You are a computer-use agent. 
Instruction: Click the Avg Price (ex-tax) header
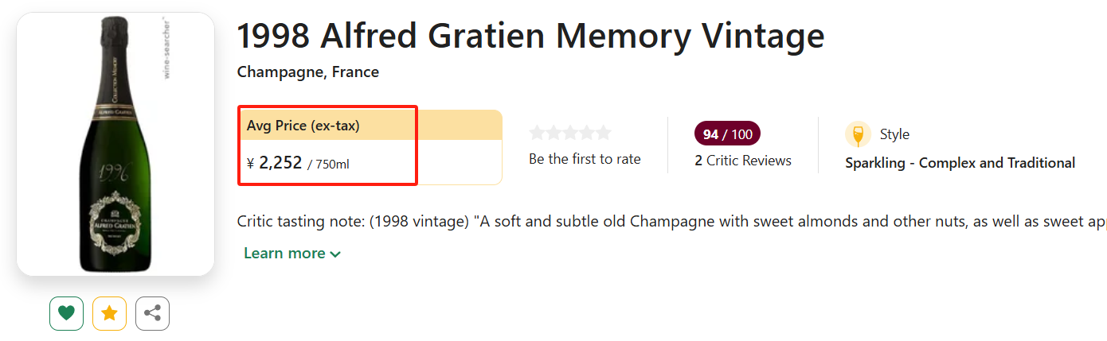pos(303,126)
